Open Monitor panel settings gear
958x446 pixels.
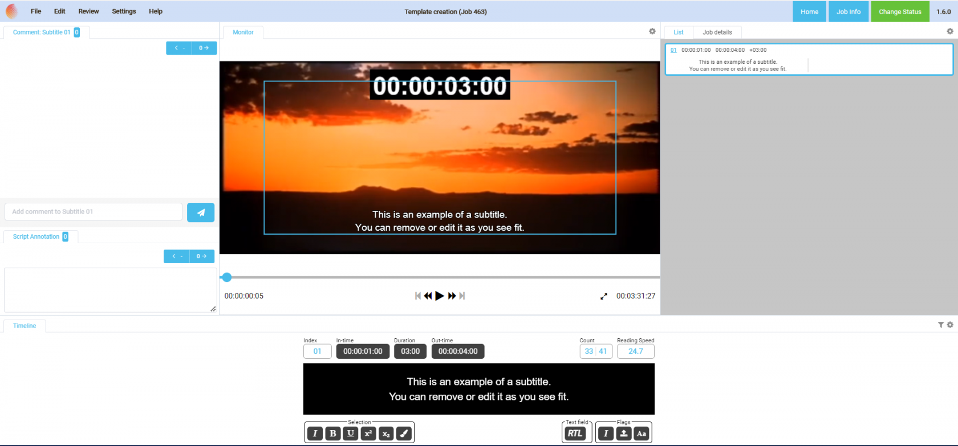(x=652, y=31)
